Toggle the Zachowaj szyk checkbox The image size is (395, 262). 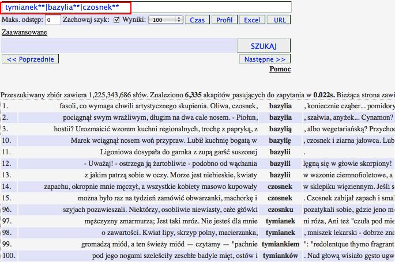click(116, 20)
